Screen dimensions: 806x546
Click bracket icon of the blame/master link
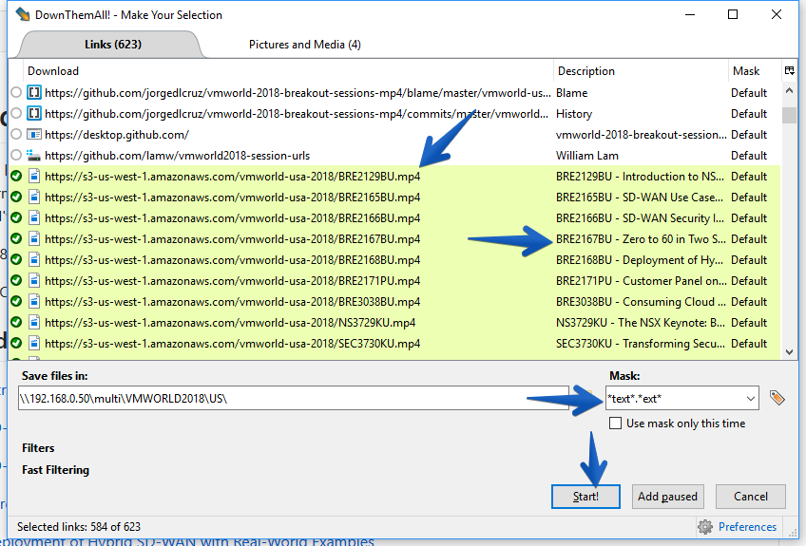tap(34, 92)
